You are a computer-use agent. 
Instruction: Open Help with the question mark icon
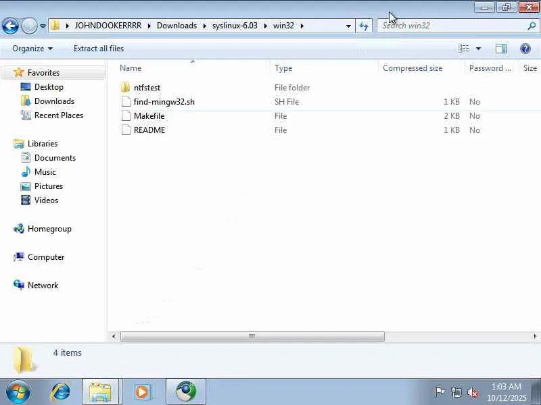coord(525,49)
